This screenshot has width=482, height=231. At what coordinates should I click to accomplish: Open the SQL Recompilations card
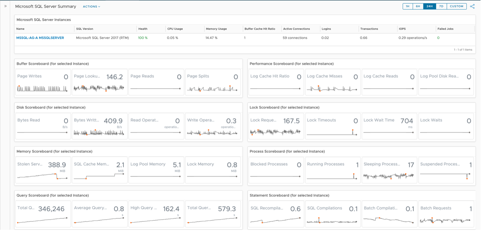pos(276,214)
